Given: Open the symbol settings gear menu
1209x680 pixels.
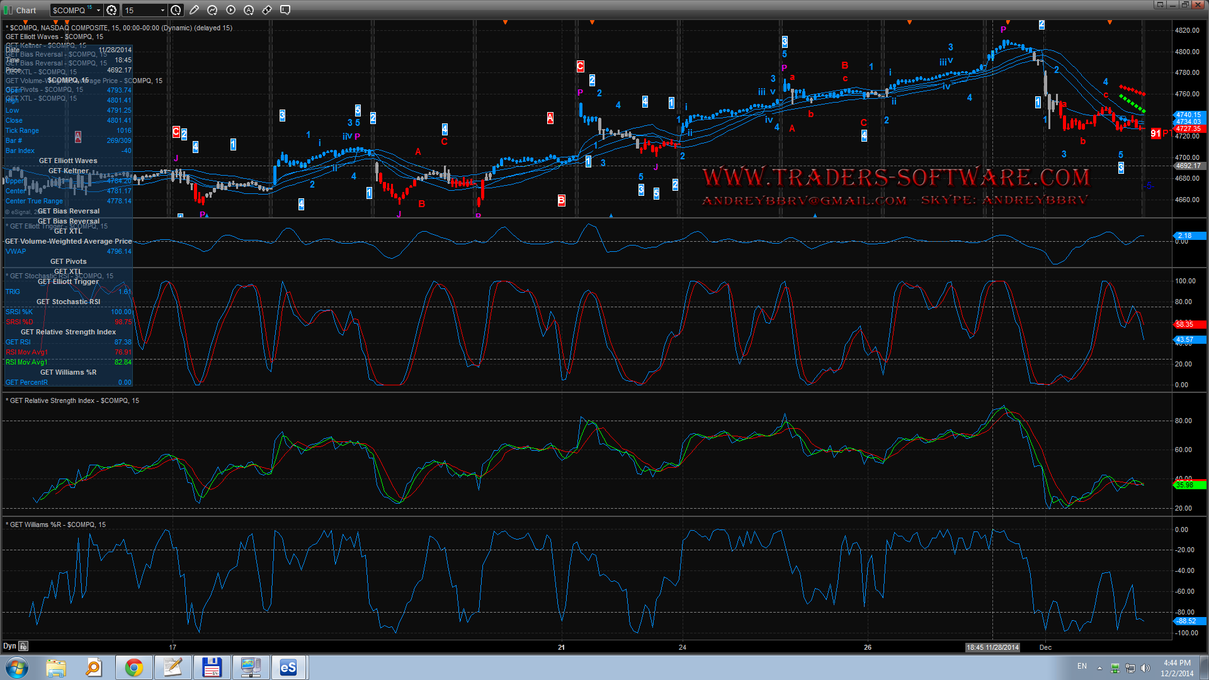Looking at the screenshot, I should [x=111, y=10].
